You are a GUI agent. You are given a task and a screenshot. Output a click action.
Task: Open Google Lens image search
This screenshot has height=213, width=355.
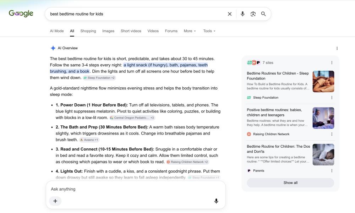(253, 14)
